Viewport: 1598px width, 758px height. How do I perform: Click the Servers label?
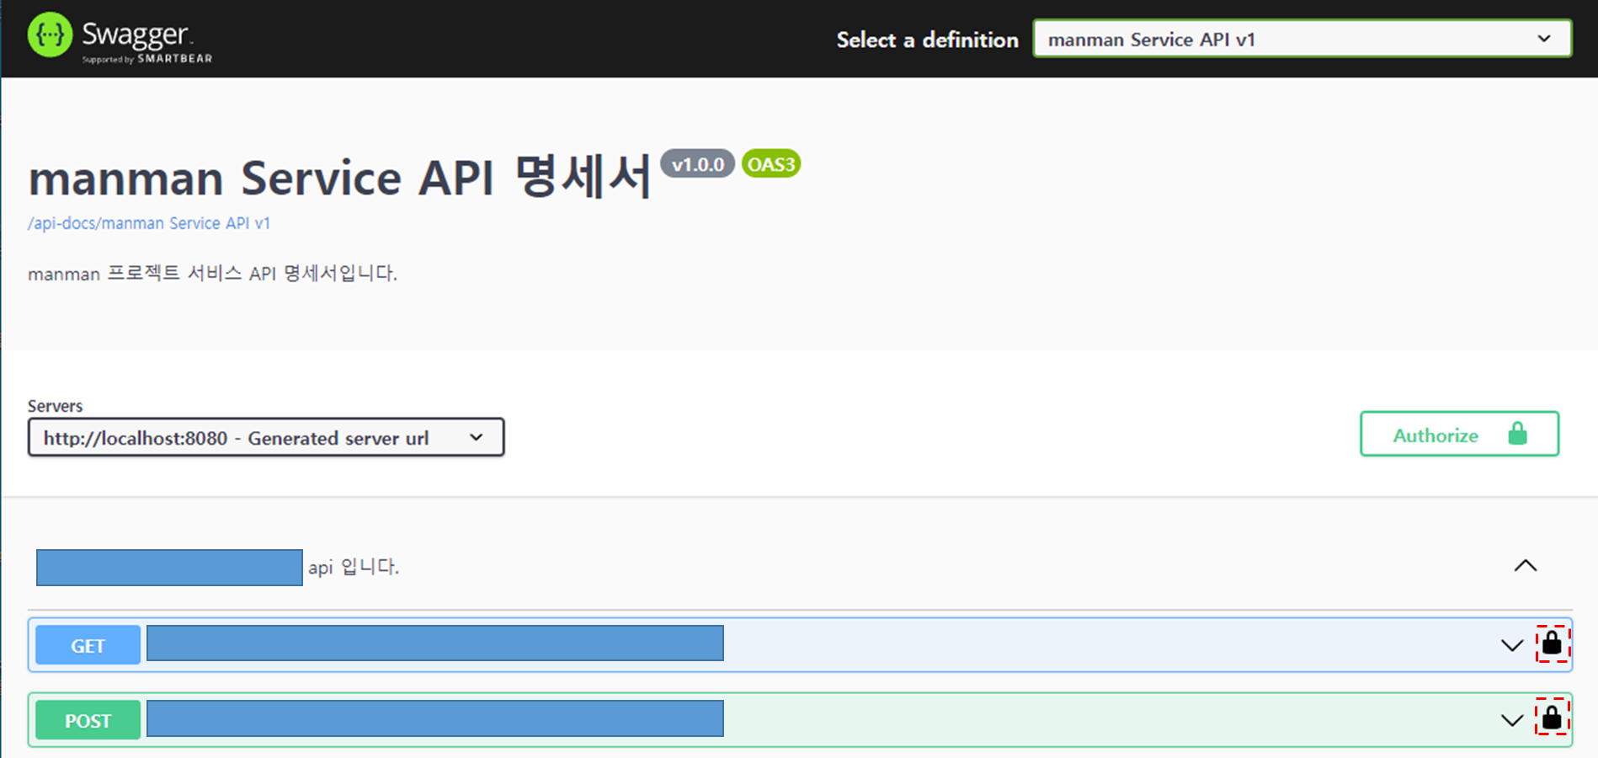click(x=55, y=406)
